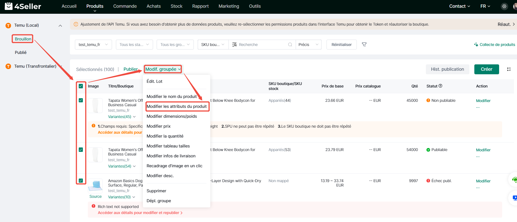Image resolution: width=517 pixels, height=222 pixels.
Task: Open the Commande top menu
Action: [x=125, y=6]
